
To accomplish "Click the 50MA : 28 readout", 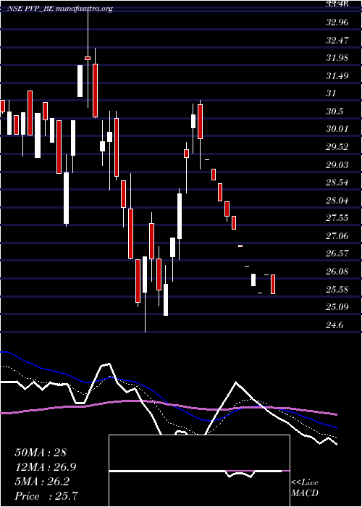I will tap(41, 453).
